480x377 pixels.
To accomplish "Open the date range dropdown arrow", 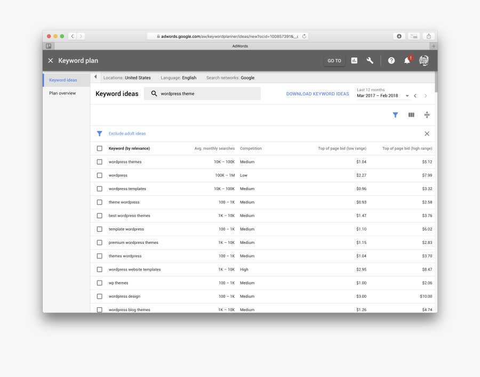I will (x=407, y=96).
